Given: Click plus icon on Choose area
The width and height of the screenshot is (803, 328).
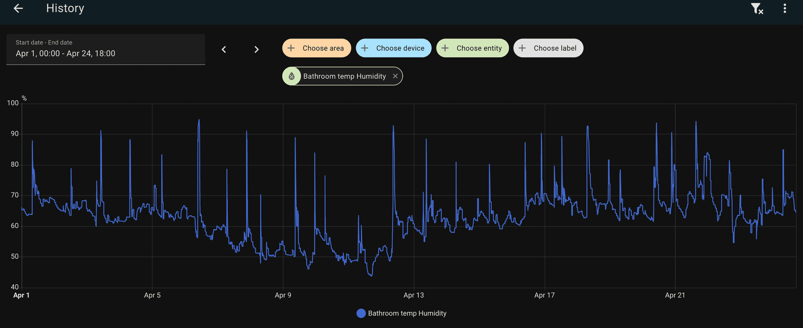Looking at the screenshot, I should coord(291,48).
